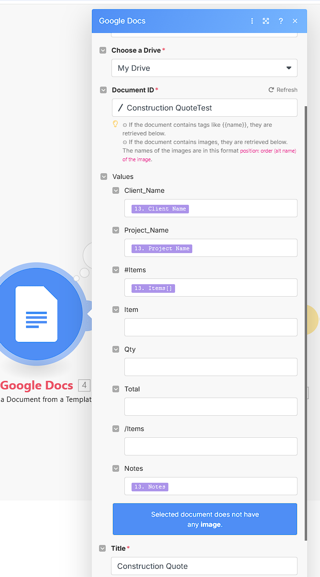Toggle the Total checkbox

(116, 389)
